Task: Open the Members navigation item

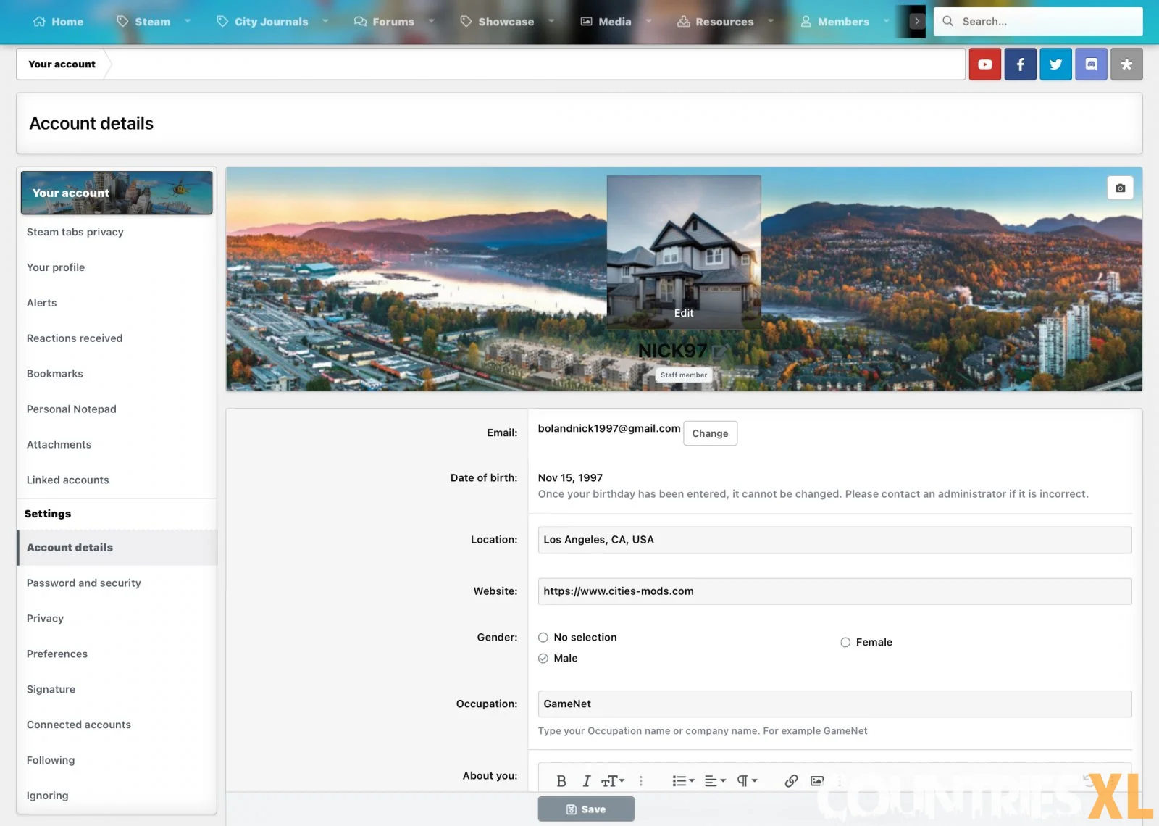Action: point(834,22)
